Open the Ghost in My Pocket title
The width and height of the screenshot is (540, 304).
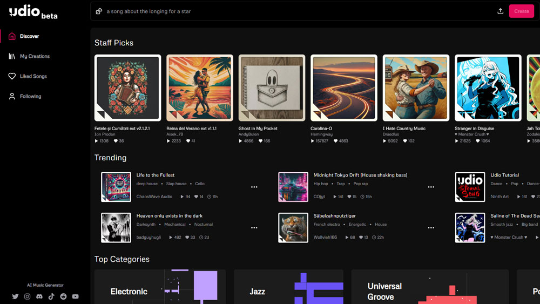pos(258,129)
